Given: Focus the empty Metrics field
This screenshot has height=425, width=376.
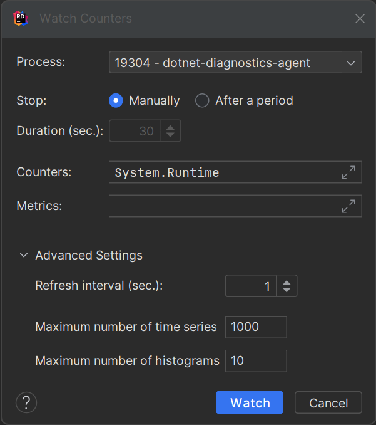Looking at the screenshot, I should 225,206.
